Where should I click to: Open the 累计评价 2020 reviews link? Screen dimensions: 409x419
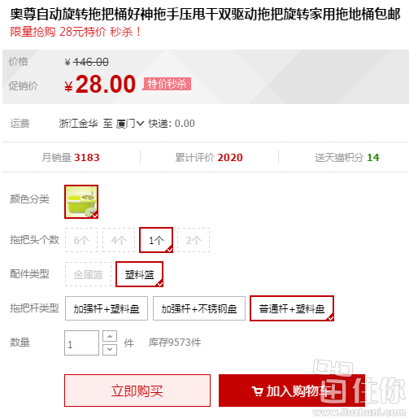click(x=209, y=158)
